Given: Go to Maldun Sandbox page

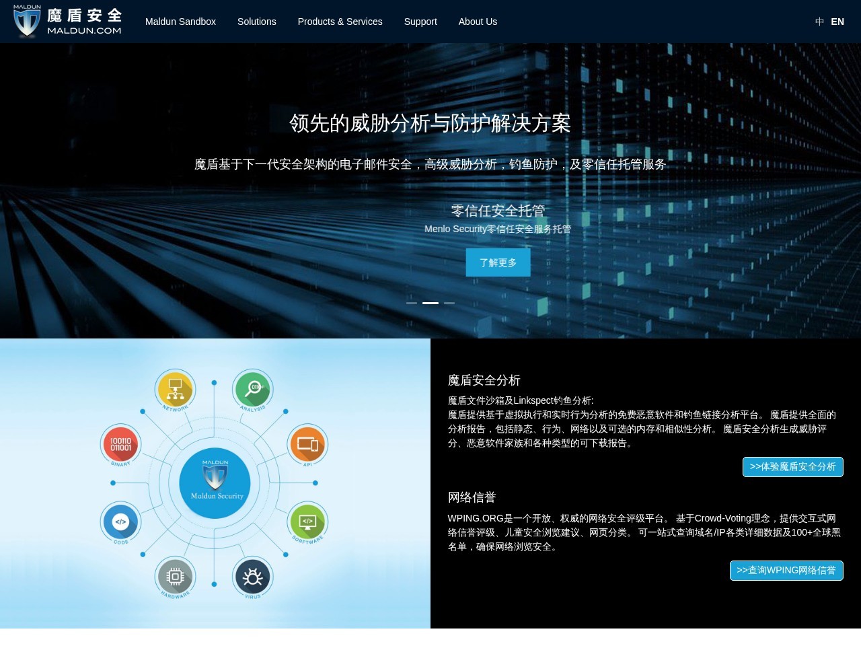Looking at the screenshot, I should point(180,22).
